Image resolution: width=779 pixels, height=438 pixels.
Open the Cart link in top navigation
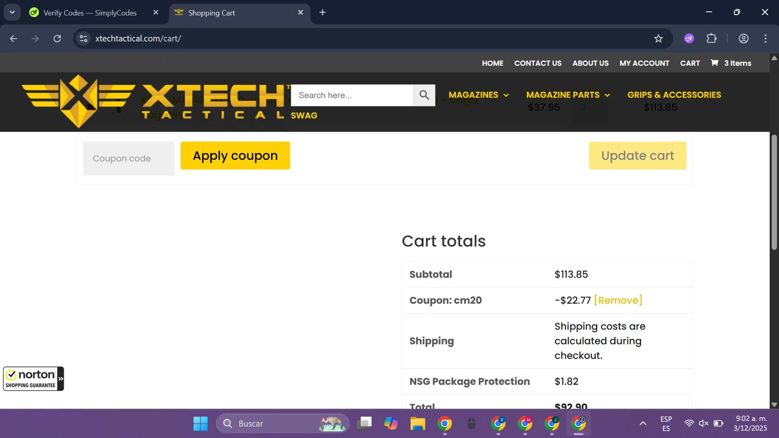(690, 63)
